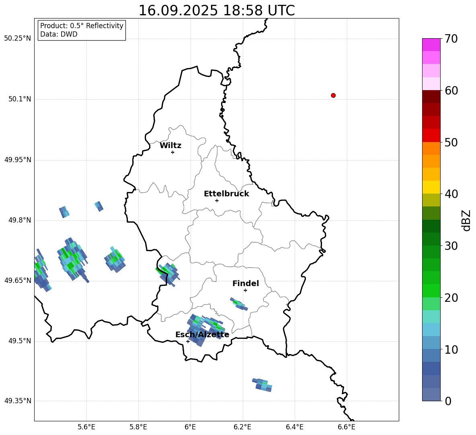Click the colorbar tick label 60
476x435 pixels.
[x=451, y=91]
